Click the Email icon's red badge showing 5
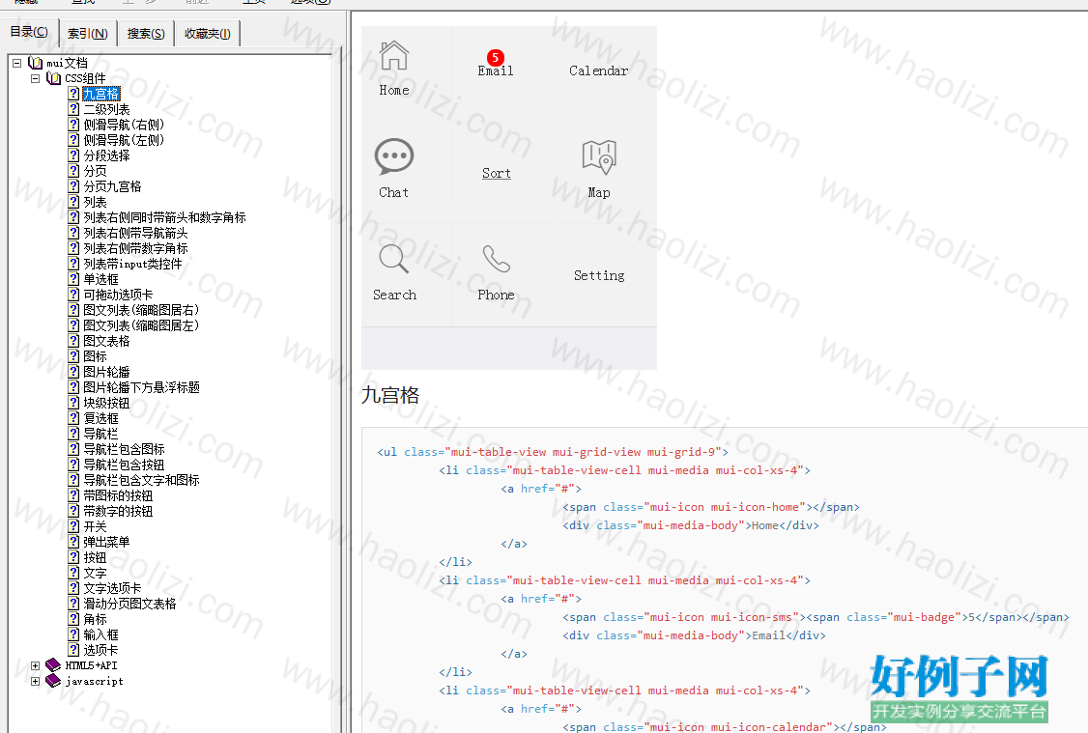 tap(496, 58)
